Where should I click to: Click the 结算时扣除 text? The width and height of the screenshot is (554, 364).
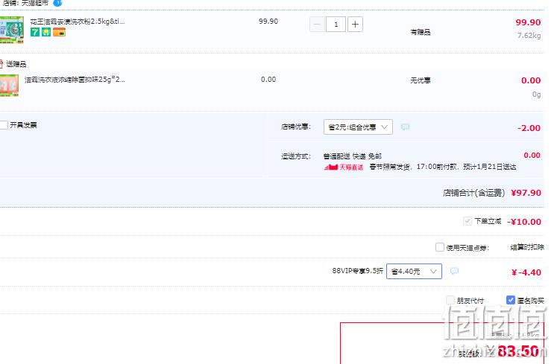pos(527,247)
